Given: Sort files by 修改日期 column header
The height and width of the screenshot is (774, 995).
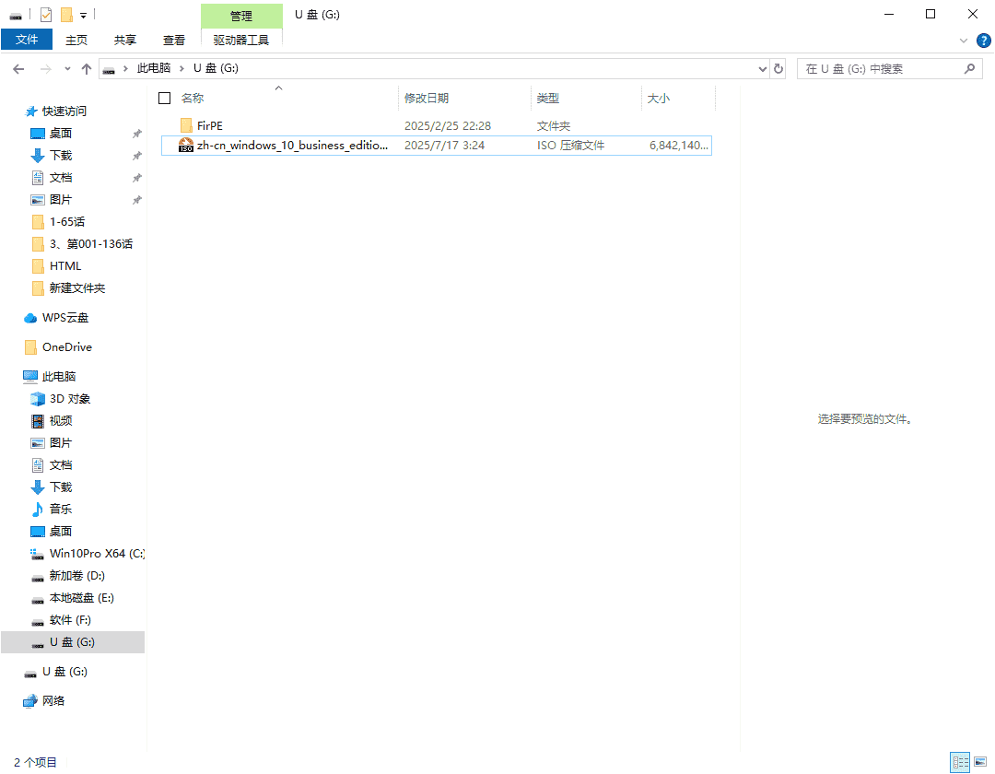Looking at the screenshot, I should (427, 99).
